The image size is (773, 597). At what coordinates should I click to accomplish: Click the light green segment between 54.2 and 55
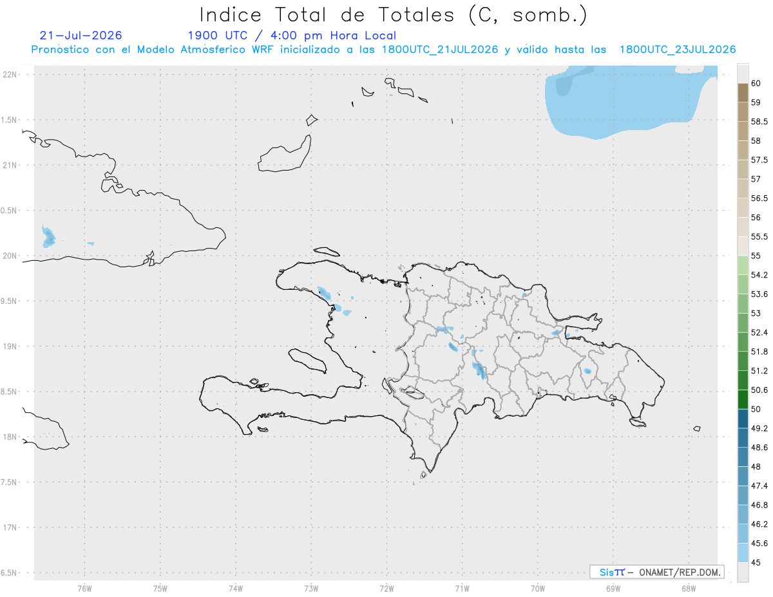pyautogui.click(x=743, y=265)
